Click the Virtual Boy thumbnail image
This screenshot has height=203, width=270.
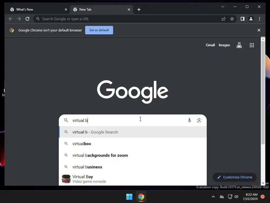coord(66,179)
